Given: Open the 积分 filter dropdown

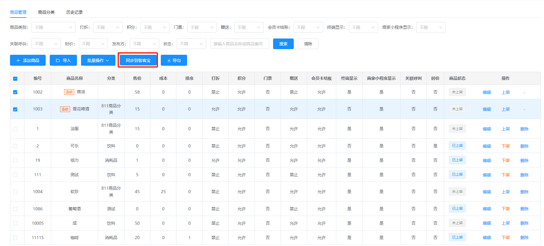Looking at the screenshot, I should (x=155, y=27).
